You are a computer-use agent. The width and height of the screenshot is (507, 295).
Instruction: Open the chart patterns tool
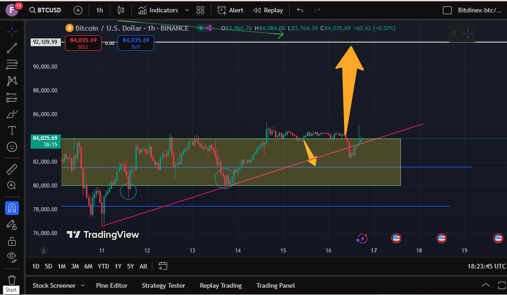pyautogui.click(x=12, y=81)
